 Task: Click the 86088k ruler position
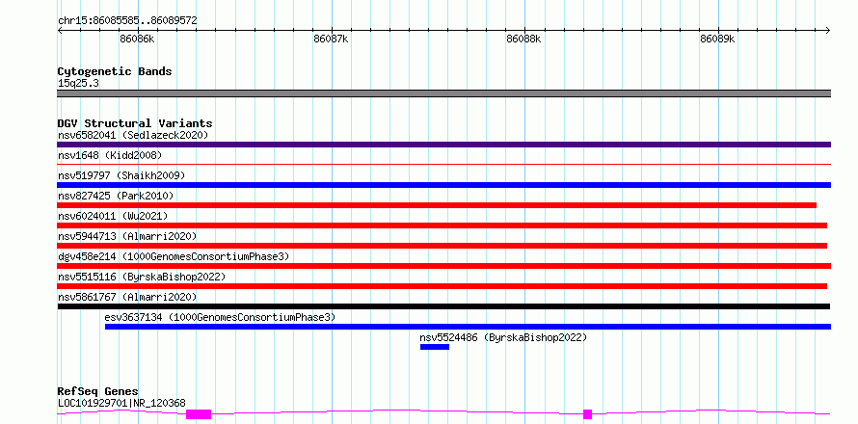pos(523,39)
